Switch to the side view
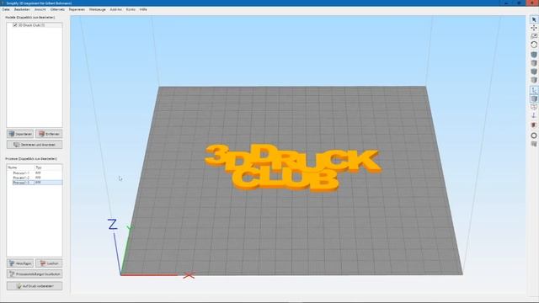Image resolution: width=539 pixels, height=303 pixels. (534, 80)
